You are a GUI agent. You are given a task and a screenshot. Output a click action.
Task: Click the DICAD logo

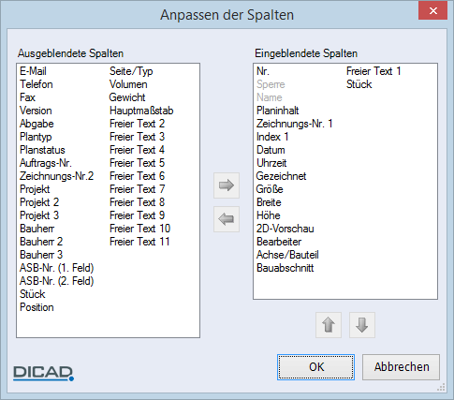43,373
